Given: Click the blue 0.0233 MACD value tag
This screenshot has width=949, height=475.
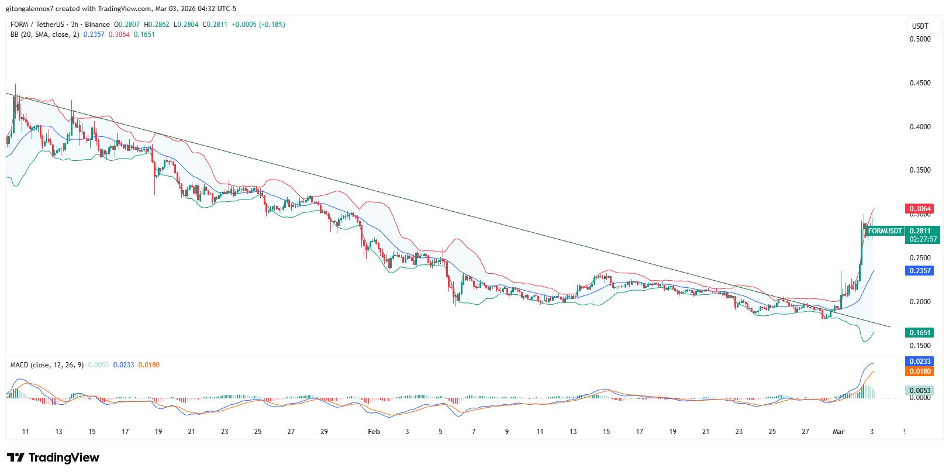Looking at the screenshot, I should pos(919,362).
